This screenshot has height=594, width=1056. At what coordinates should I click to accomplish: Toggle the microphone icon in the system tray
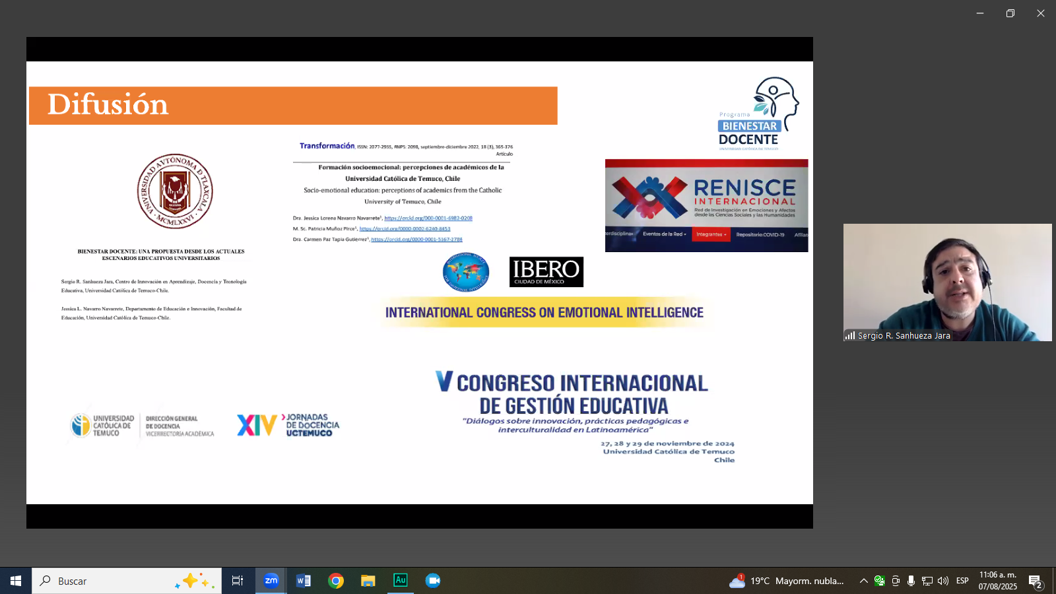pyautogui.click(x=911, y=581)
